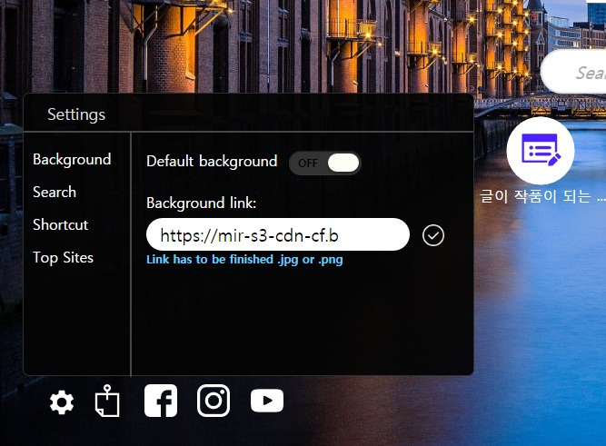Image resolution: width=606 pixels, height=446 pixels.
Task: Open the purple notes shortcut icon
Action: (x=541, y=151)
